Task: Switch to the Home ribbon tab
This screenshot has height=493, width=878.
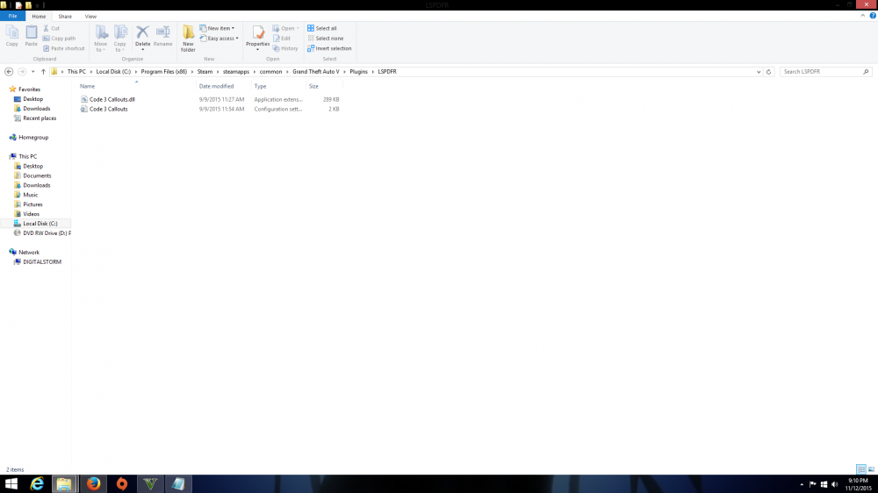Action: tap(39, 16)
